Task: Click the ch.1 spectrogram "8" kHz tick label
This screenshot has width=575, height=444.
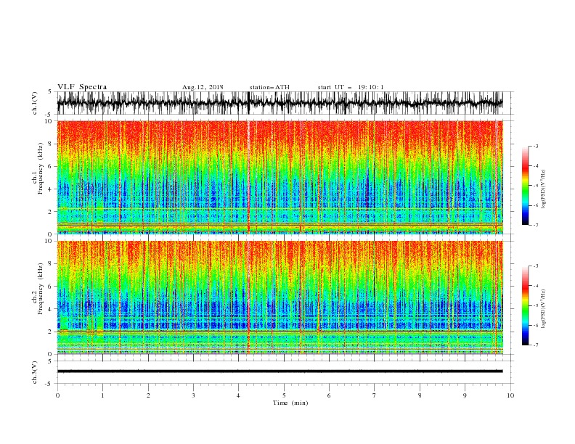Action: [x=51, y=144]
